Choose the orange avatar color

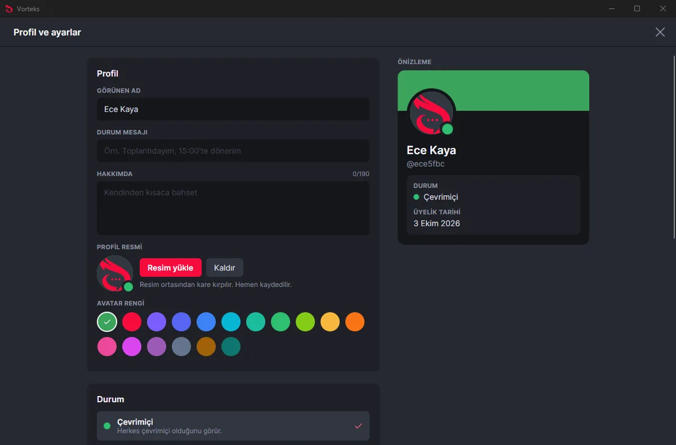pyautogui.click(x=355, y=322)
